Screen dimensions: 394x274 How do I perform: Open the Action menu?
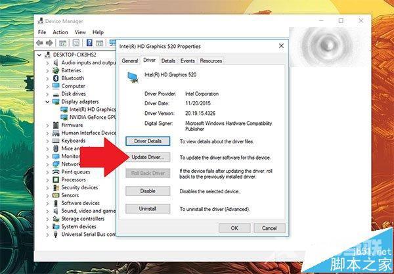point(60,32)
